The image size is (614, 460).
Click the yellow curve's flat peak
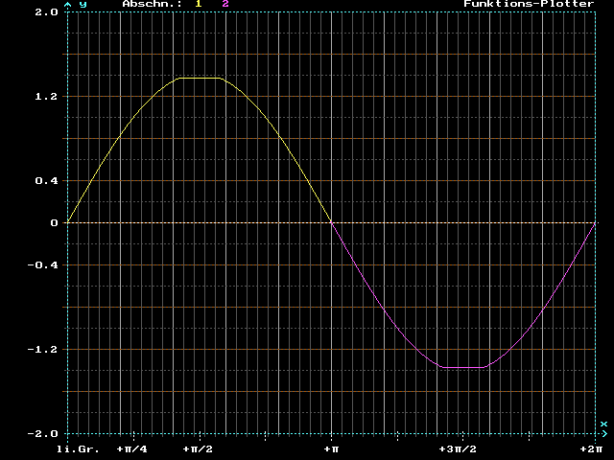[200, 79]
